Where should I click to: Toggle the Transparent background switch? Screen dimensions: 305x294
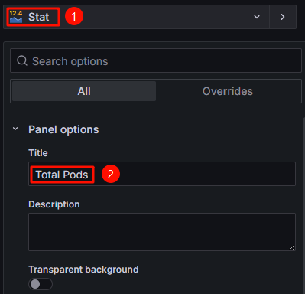(x=41, y=284)
